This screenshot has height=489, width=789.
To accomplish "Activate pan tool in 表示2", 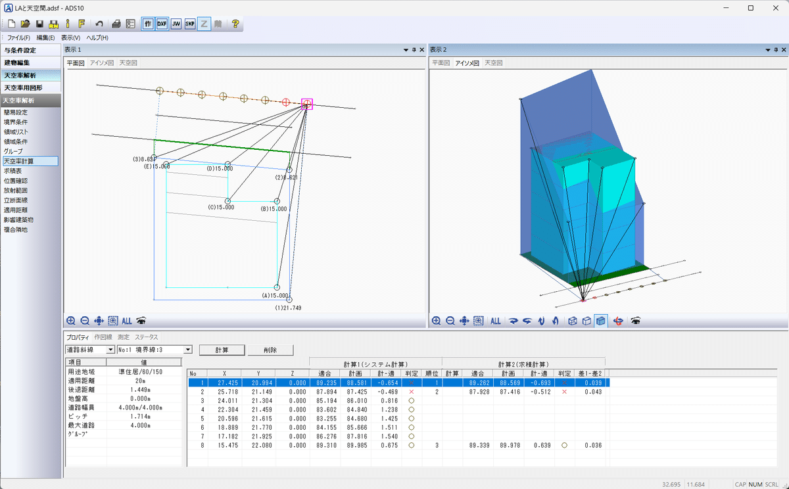I will pos(464,321).
